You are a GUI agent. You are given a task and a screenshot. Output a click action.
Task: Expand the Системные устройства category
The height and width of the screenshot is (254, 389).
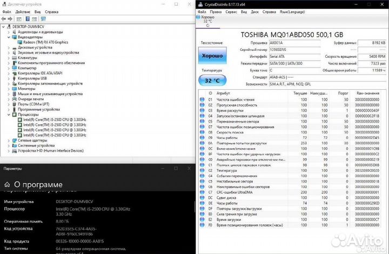click(9, 145)
